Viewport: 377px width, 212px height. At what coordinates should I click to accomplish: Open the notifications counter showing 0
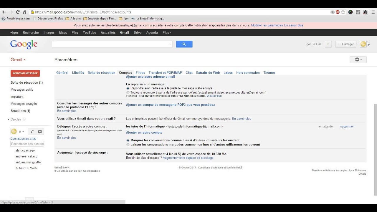(328, 44)
